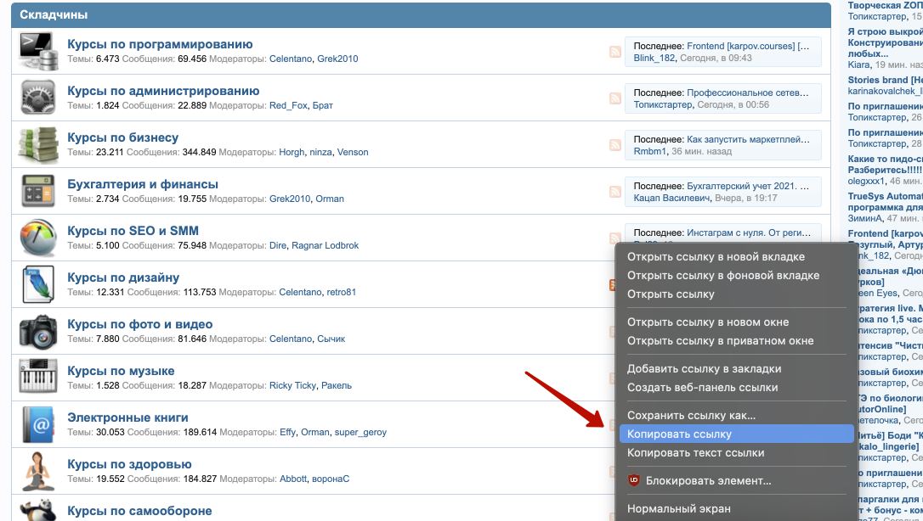923x521 pixels.
Task: Open RSS feed for Курсы по программированию
Action: coord(614,52)
